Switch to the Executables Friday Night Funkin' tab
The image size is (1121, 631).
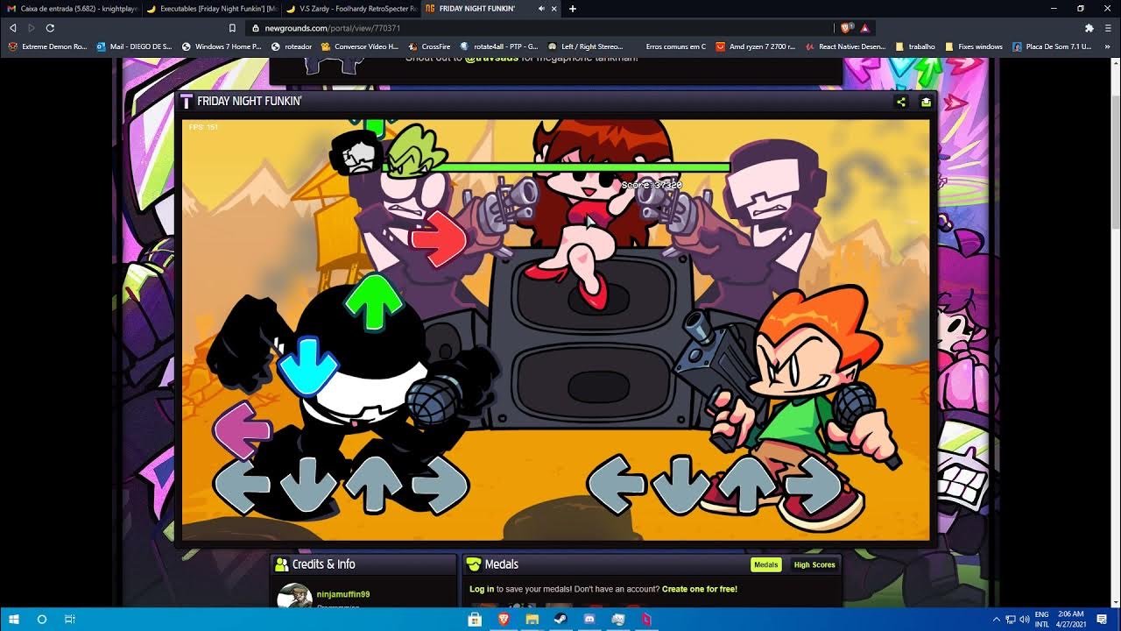[211, 9]
